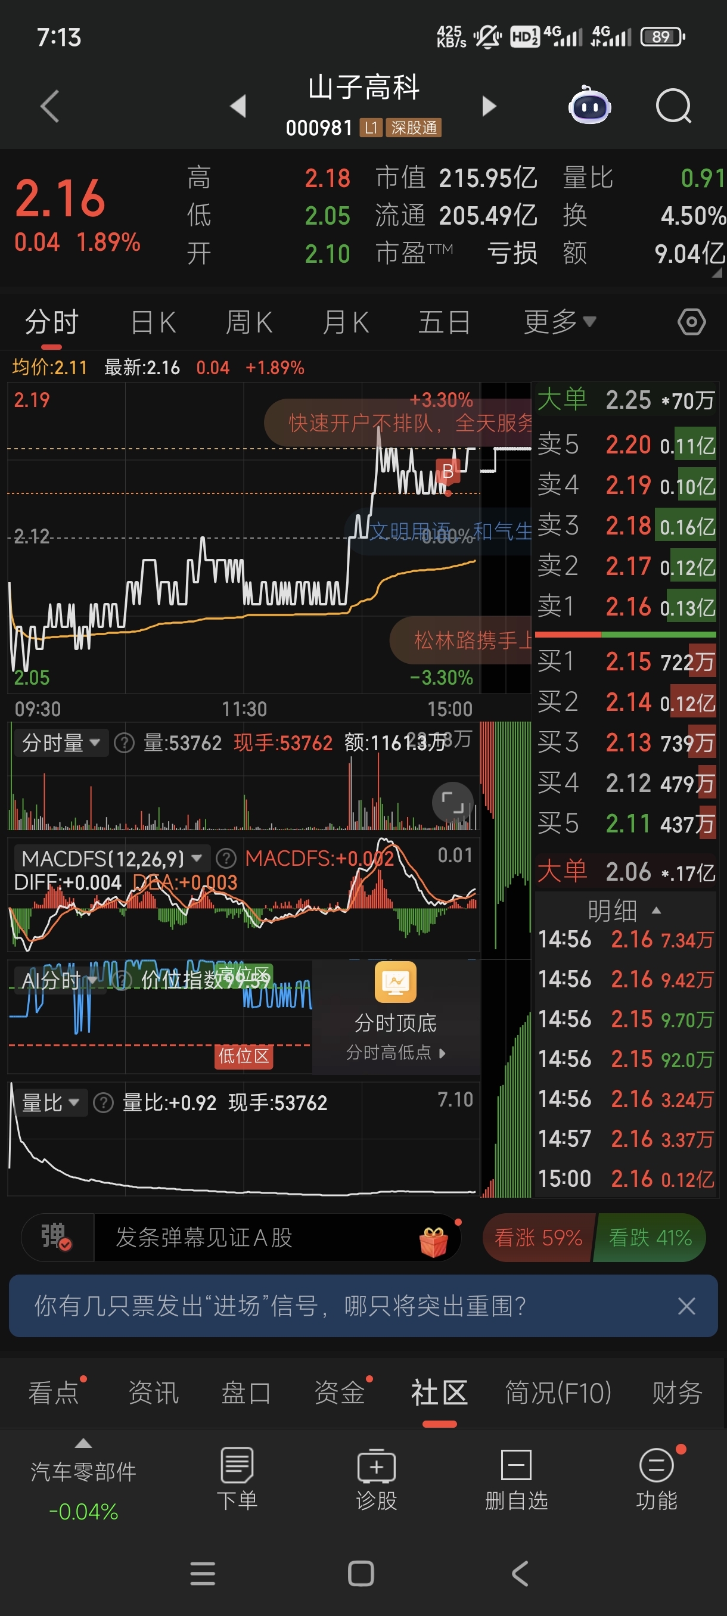Switch to 日K chart tab
Viewport: 727px width, 1616px height.
click(153, 322)
